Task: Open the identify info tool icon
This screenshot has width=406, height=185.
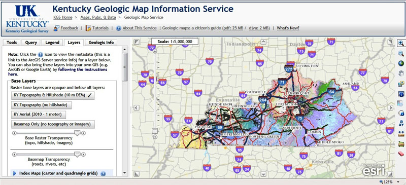Action: [x=401, y=93]
